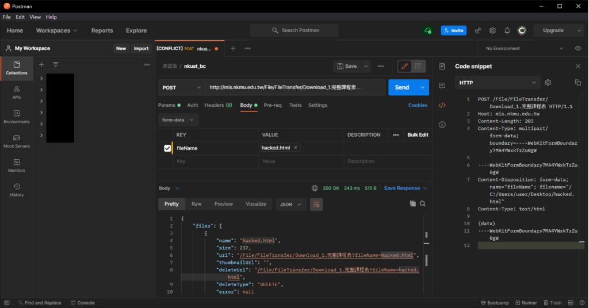Click the sync status cloud icon
Screen dimensions: 589x308
click(428, 30)
